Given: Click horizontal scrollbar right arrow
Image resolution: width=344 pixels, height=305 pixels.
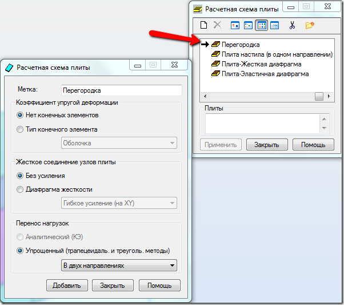Looking at the screenshot, I should tap(329, 96).
